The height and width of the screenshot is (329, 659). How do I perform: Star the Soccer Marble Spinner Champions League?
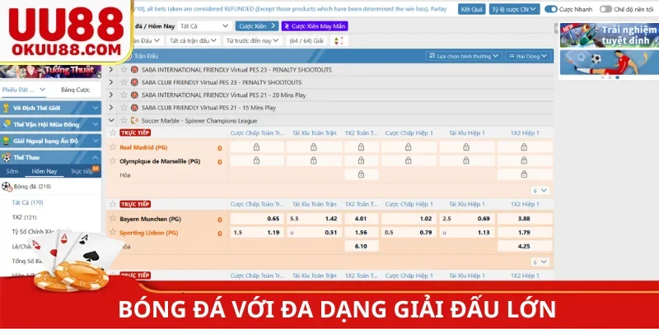[x=124, y=120]
